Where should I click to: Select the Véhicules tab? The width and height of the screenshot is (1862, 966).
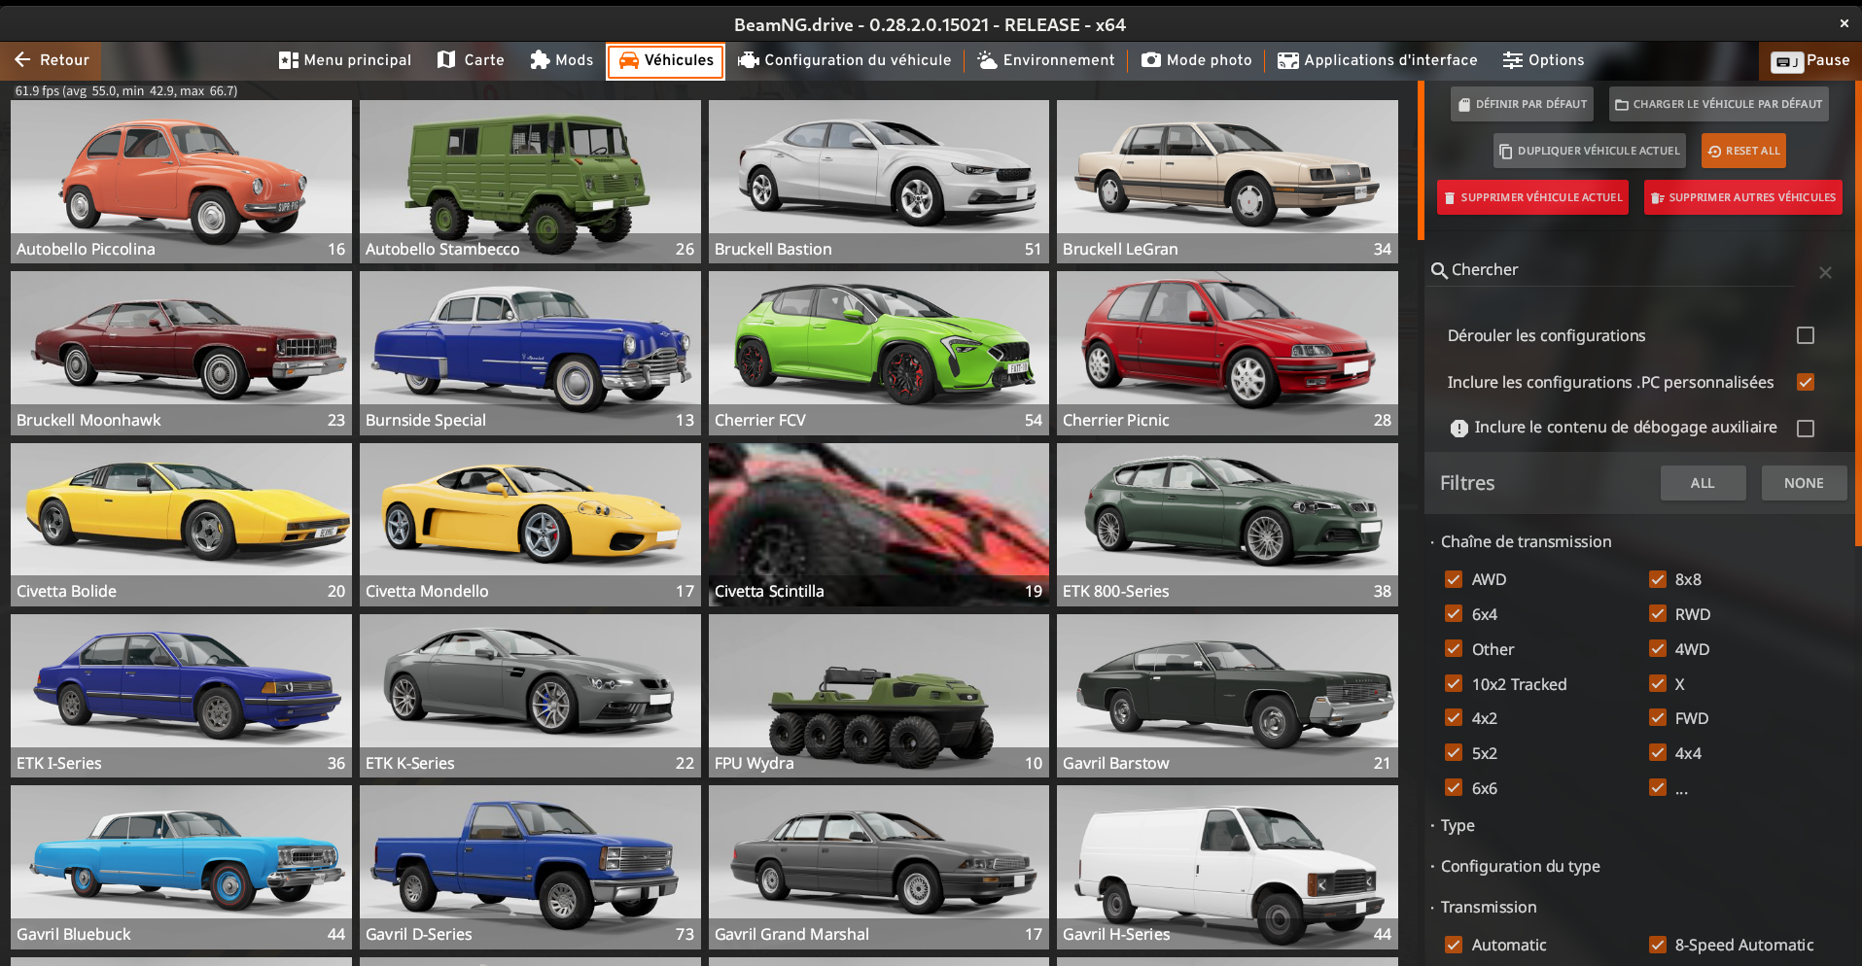(666, 61)
